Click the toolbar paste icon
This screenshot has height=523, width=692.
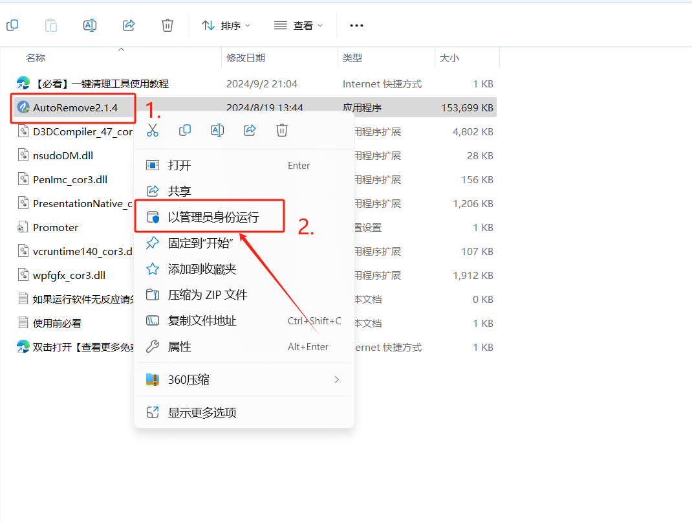point(51,25)
